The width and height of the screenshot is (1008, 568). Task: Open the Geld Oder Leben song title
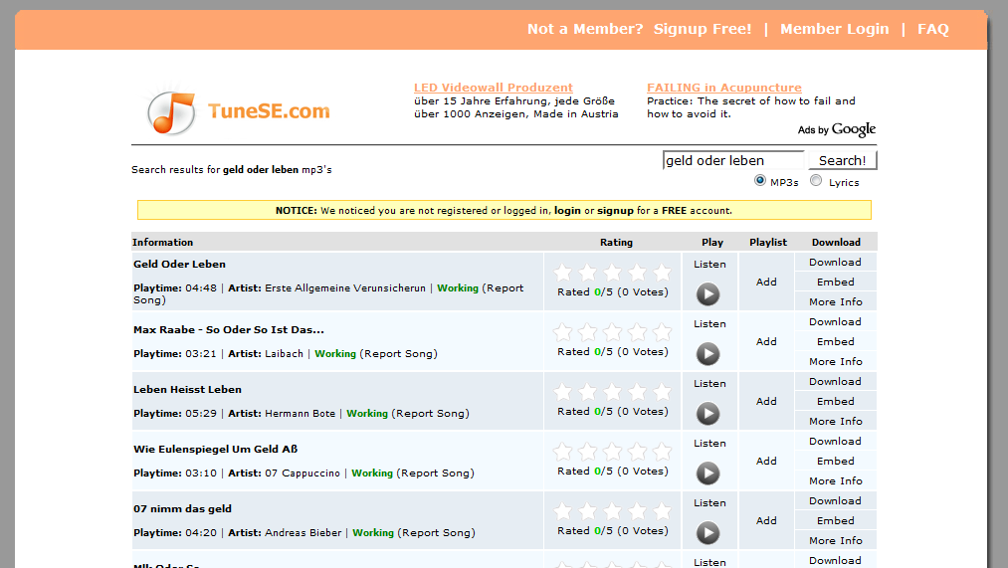[179, 264]
